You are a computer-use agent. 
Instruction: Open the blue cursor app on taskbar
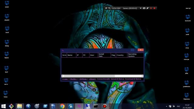tap(28, 106)
